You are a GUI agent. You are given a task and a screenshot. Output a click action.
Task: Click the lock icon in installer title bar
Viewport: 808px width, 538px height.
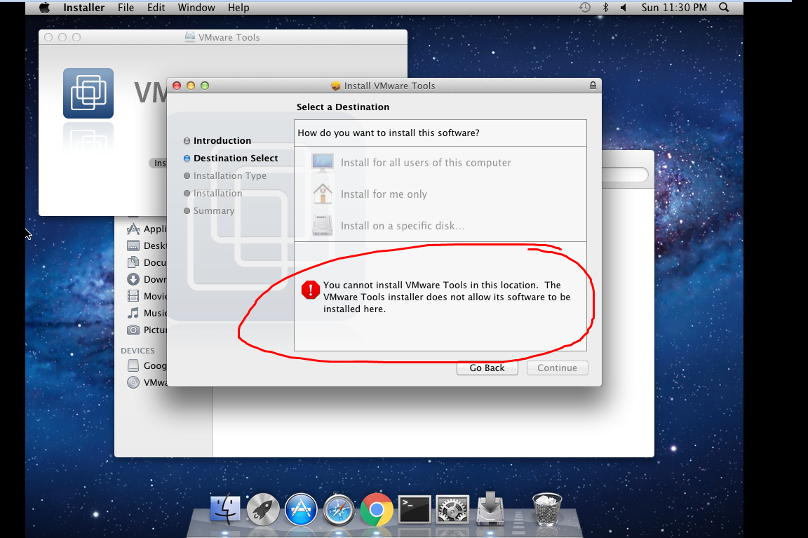(593, 86)
